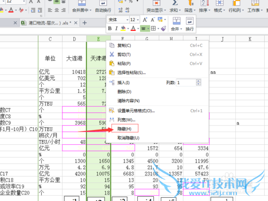
Task: Select Insert (插入) from context menu
Action: (x=123, y=82)
